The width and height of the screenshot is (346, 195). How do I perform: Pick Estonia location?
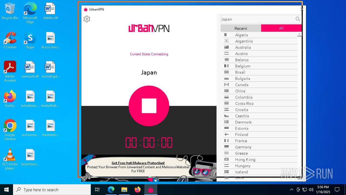(260, 128)
